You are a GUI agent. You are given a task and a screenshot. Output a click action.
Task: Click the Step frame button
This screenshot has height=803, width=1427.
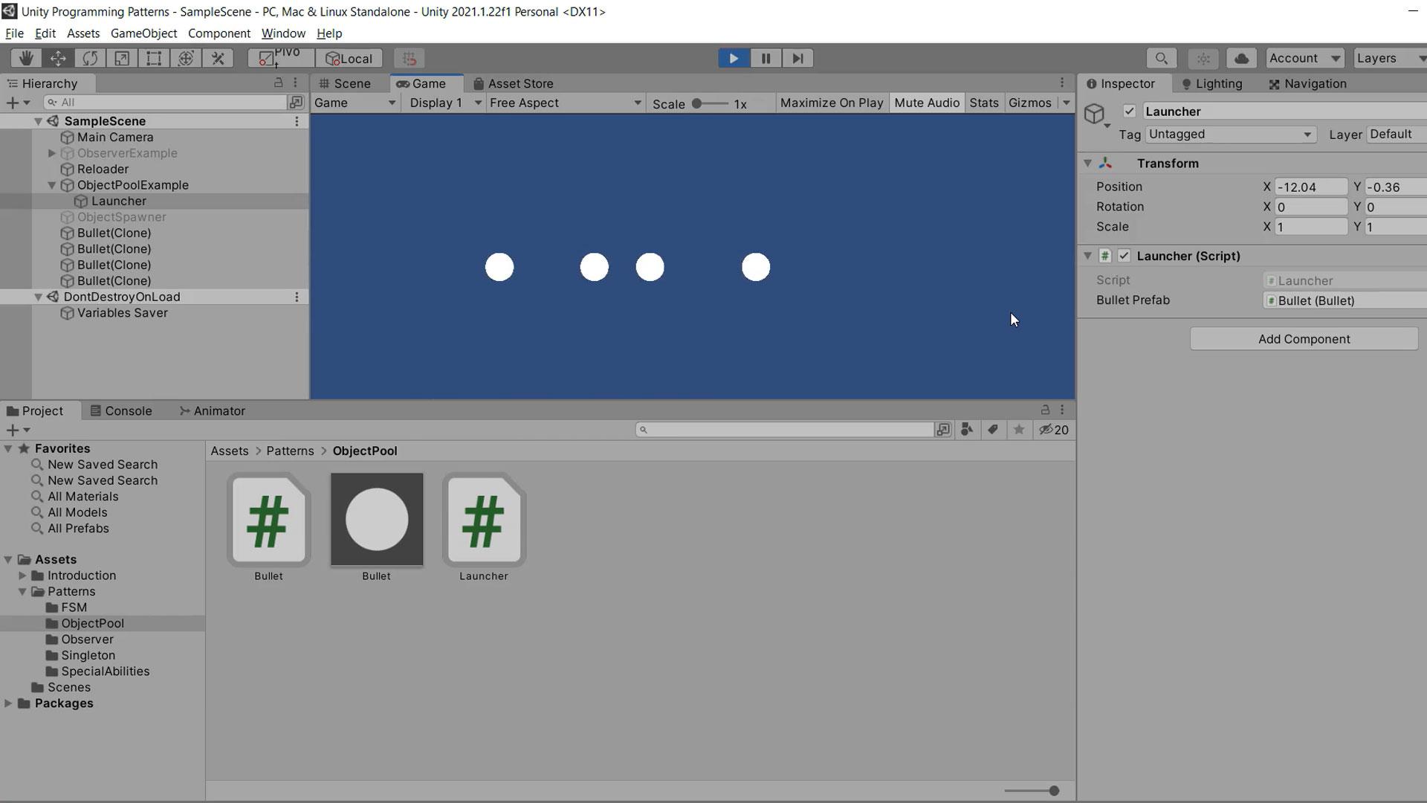click(x=797, y=58)
